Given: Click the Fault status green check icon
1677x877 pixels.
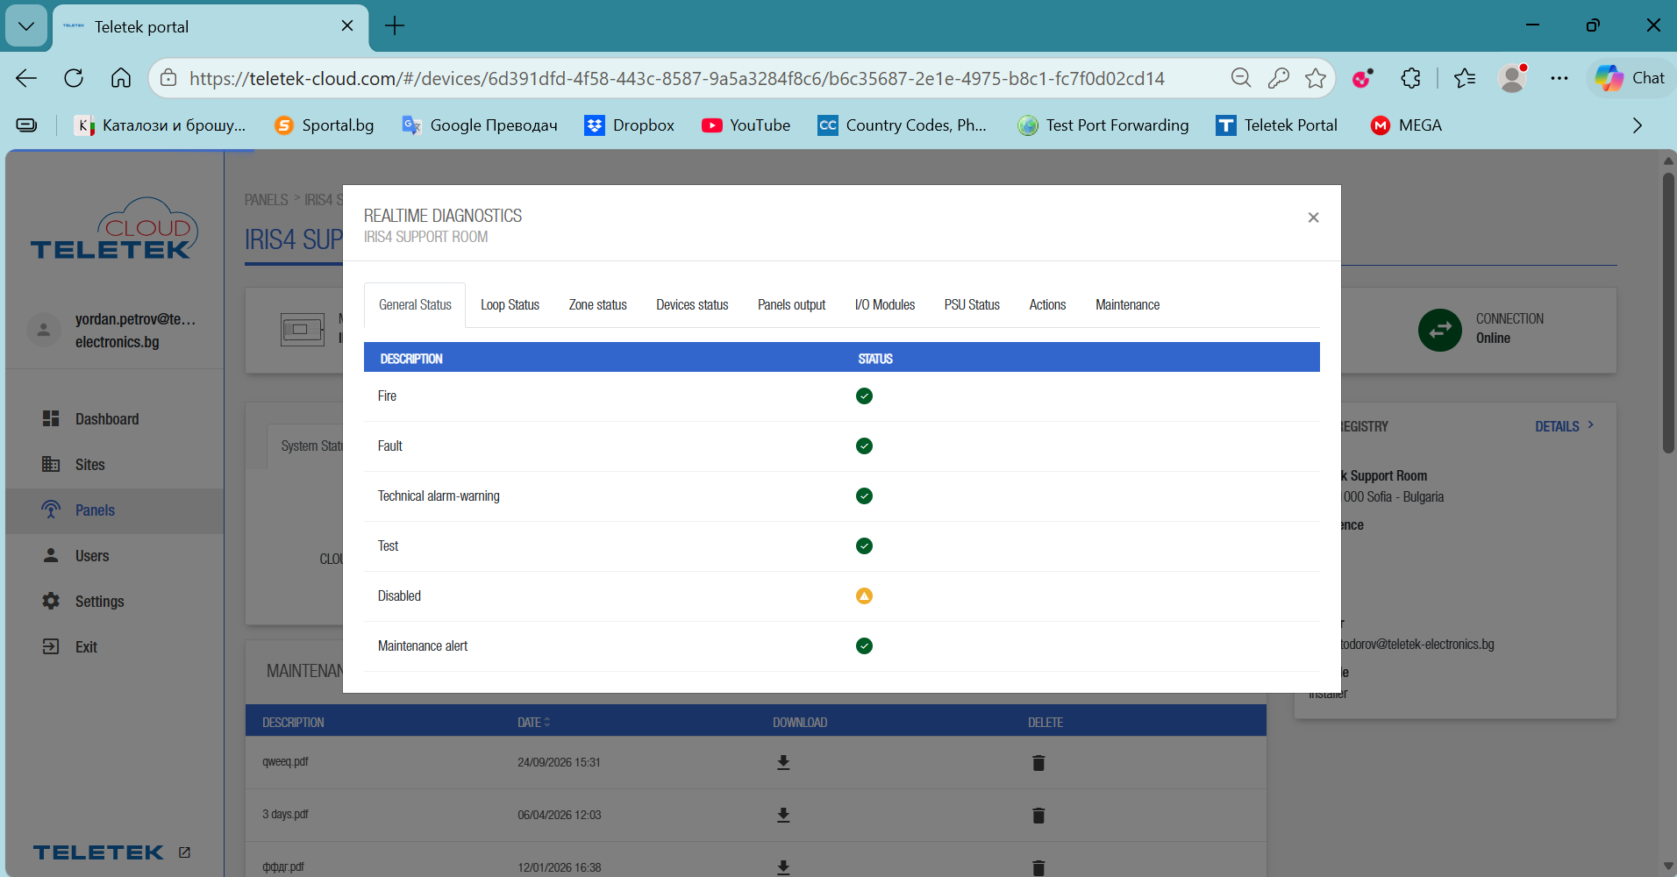Looking at the screenshot, I should click(x=864, y=446).
